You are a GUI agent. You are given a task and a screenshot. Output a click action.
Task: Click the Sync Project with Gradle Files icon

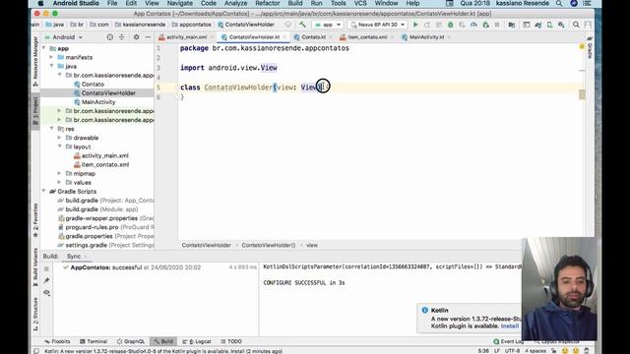coord(537,25)
